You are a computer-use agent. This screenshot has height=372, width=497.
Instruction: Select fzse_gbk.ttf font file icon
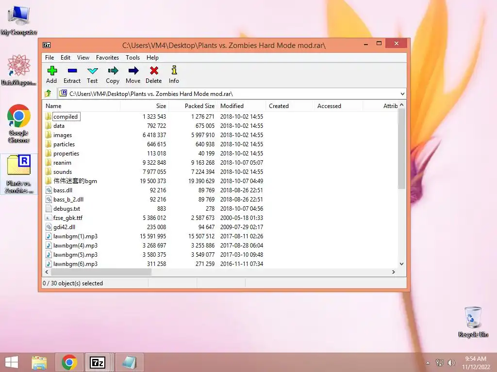(49, 217)
